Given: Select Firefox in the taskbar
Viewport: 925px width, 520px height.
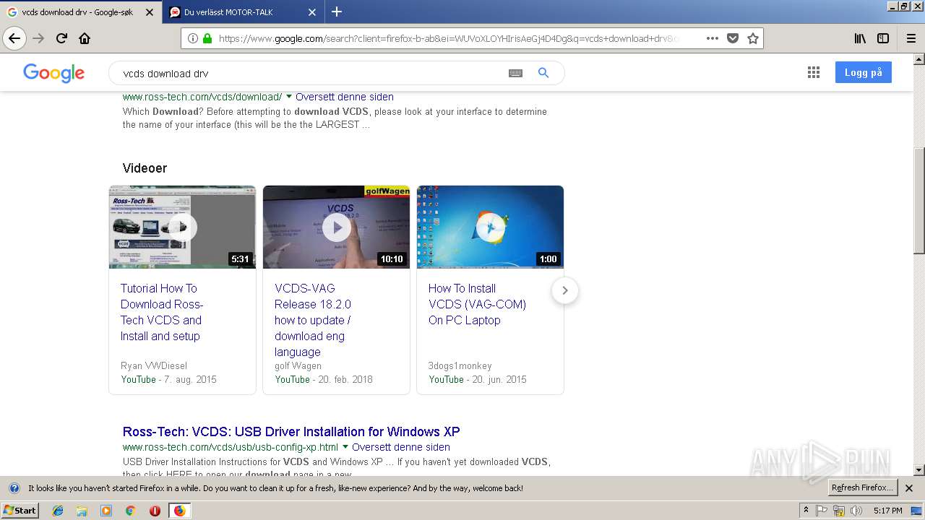Looking at the screenshot, I should pyautogui.click(x=179, y=511).
